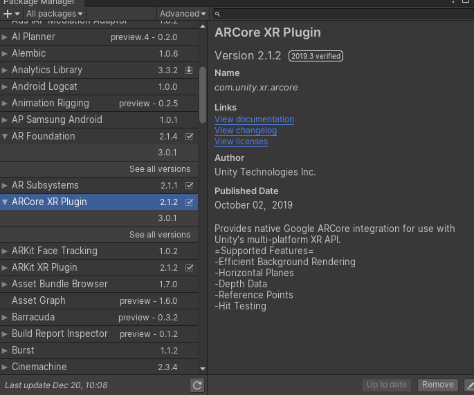Click the Remove button
474x395 pixels.
[x=438, y=385]
